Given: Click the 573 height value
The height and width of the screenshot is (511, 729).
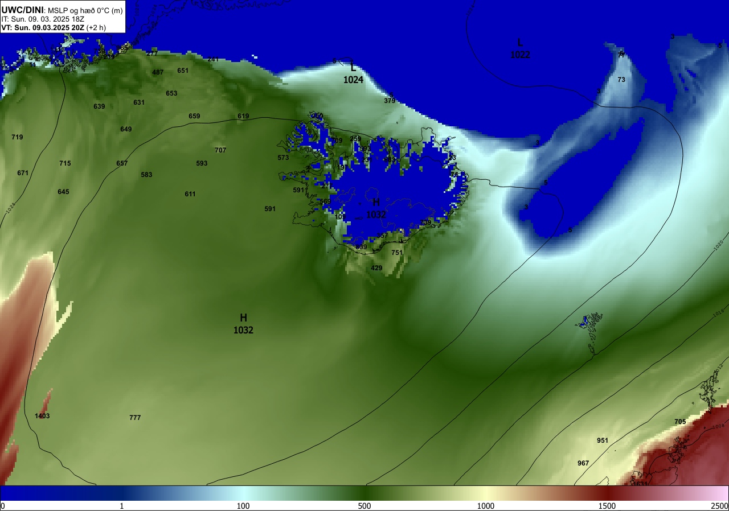Looking at the screenshot, I should 283,158.
